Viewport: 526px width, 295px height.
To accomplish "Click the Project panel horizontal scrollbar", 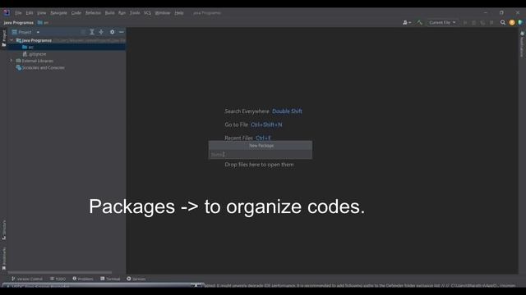I will click(60, 272).
